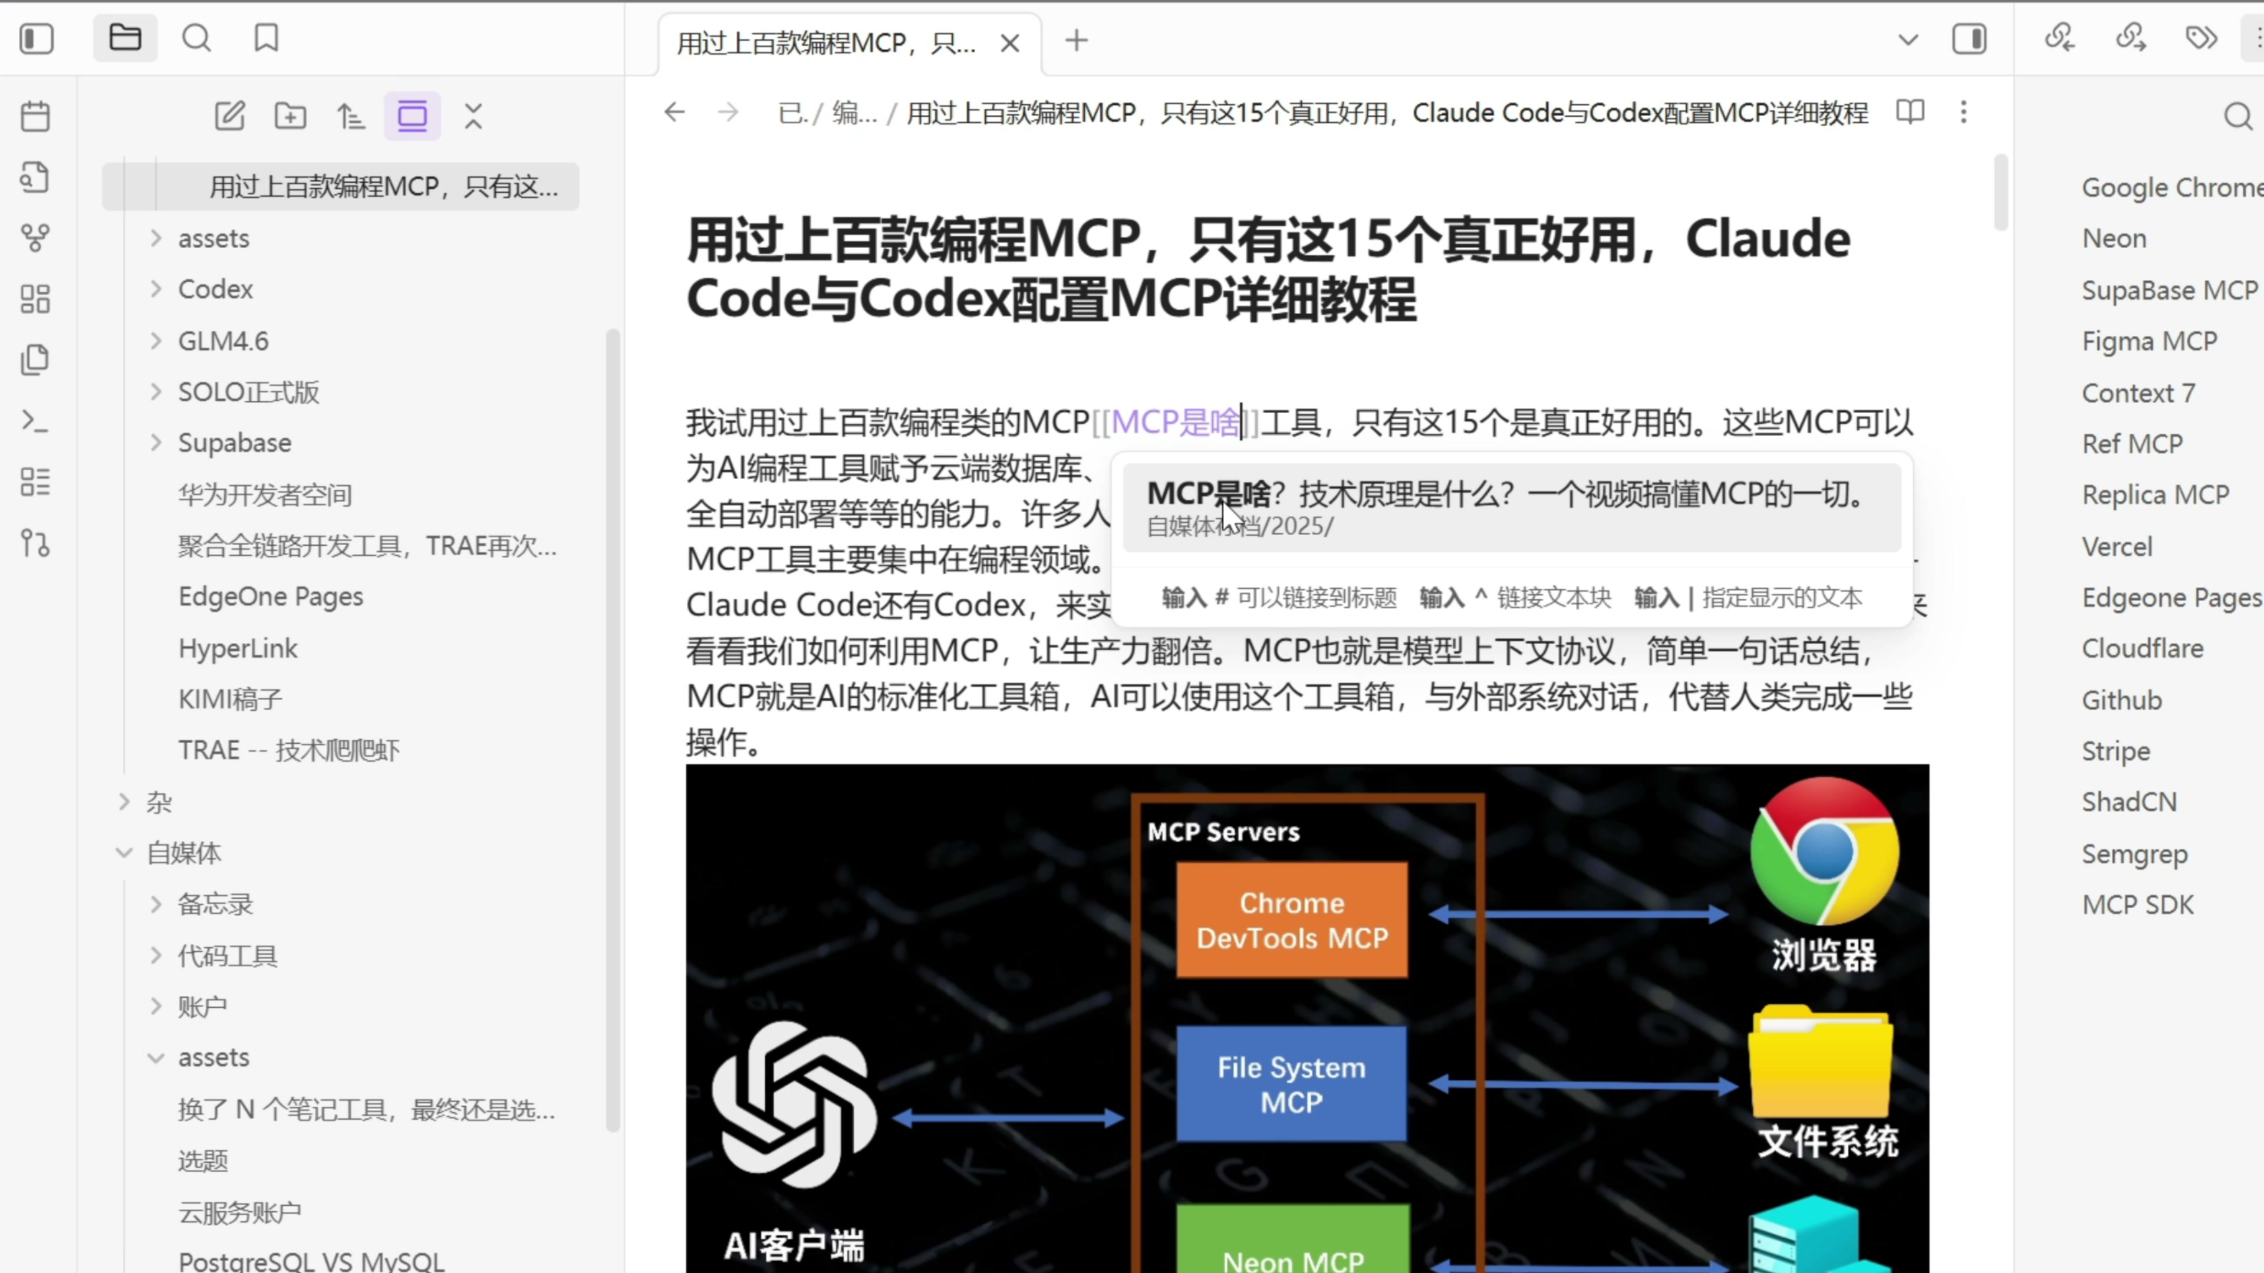Jump to Figma MCP outline heading
Image resolution: width=2264 pixels, height=1273 pixels.
pyautogui.click(x=2149, y=341)
